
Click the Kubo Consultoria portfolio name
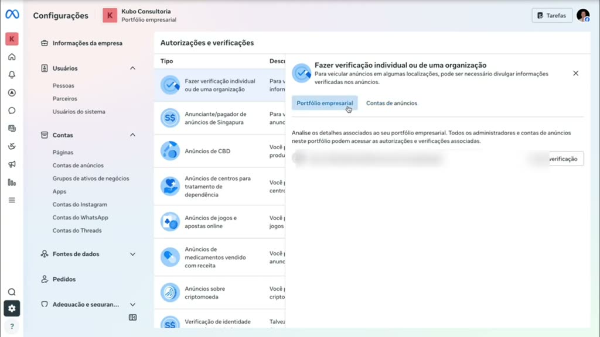(146, 12)
